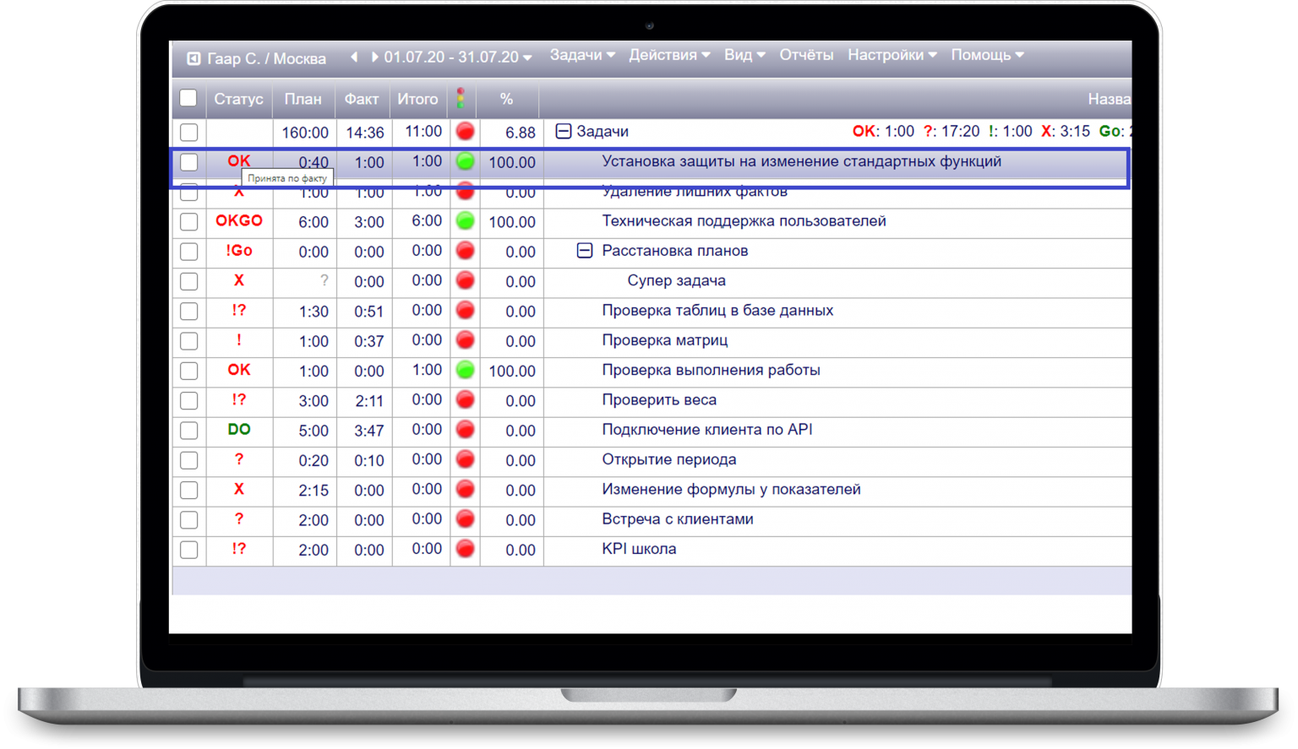The height and width of the screenshot is (749, 1298).
Task: Go to next period with right arrow
Action: pos(374,57)
